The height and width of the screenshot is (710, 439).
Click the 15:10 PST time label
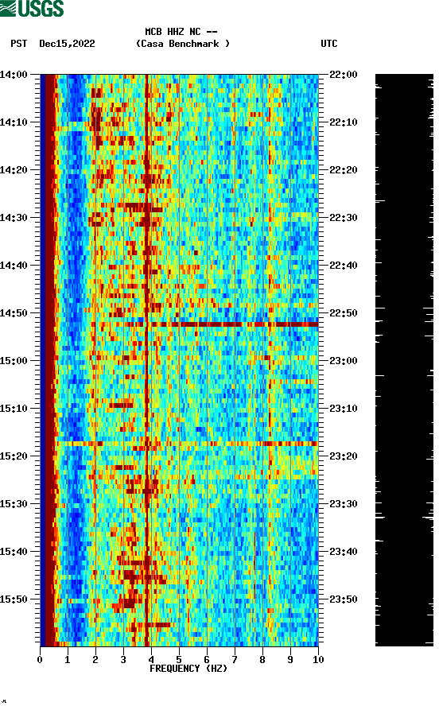[14, 409]
